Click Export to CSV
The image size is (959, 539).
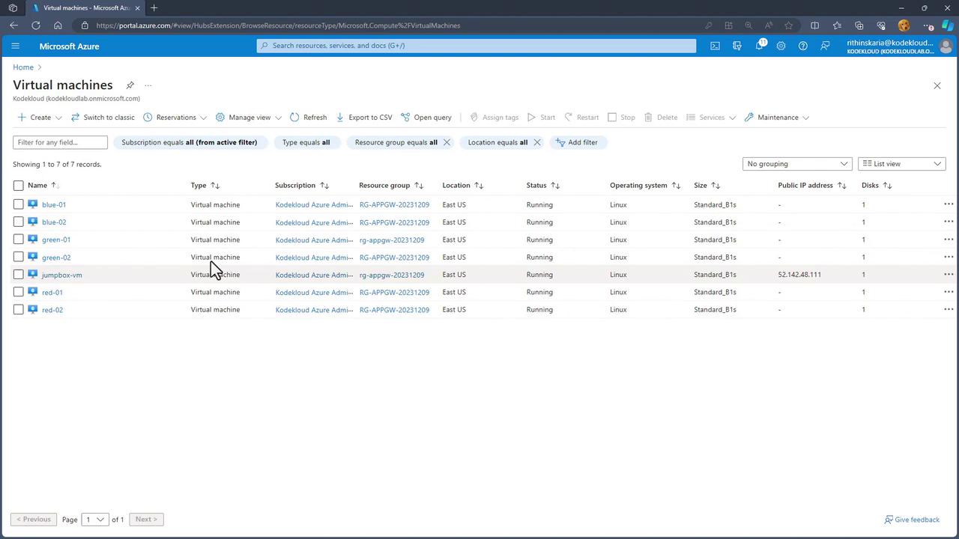pos(363,118)
